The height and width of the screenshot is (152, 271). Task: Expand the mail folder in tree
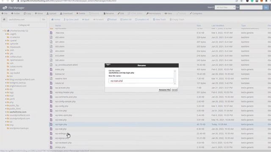point(6,96)
